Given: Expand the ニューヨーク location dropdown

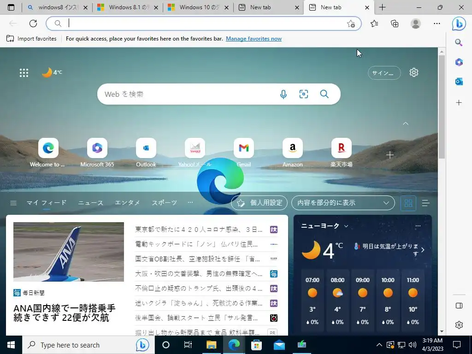Looking at the screenshot, I should click(346, 226).
